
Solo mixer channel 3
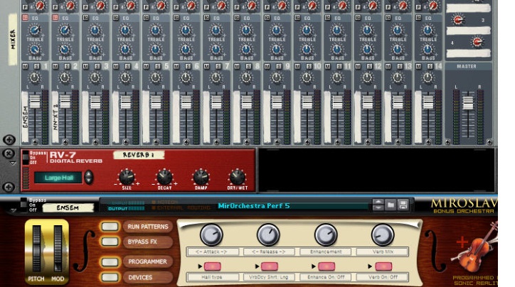(97, 67)
